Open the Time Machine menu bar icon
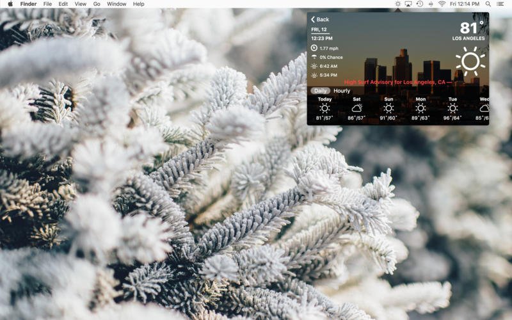Viewport: 512px width, 320px height. 420,4
